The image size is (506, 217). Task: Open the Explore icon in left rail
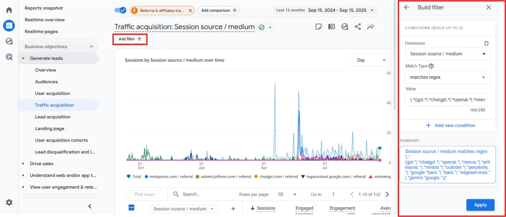click(9, 42)
